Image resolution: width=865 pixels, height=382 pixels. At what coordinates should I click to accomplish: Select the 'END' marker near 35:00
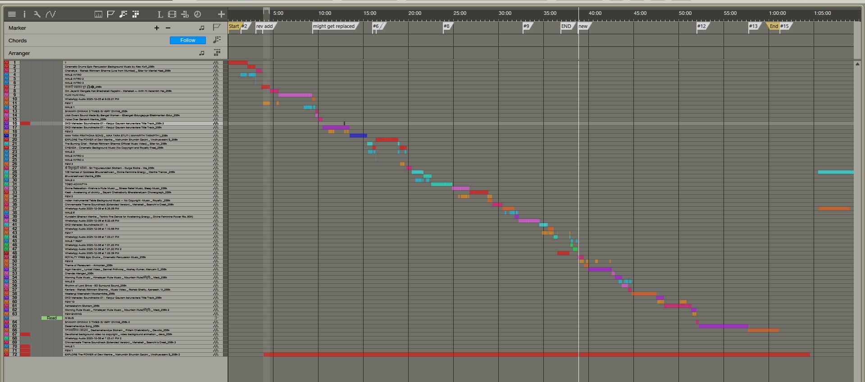tap(566, 26)
